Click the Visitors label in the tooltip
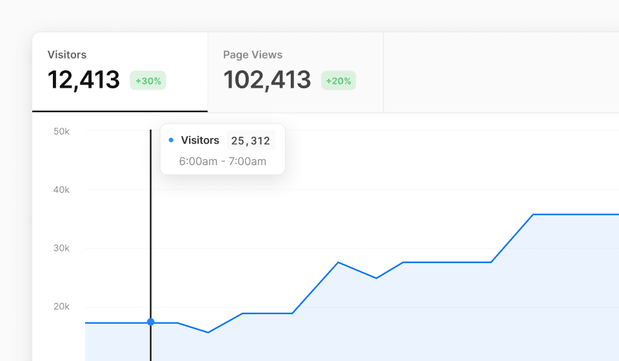The image size is (619, 361). (x=200, y=140)
